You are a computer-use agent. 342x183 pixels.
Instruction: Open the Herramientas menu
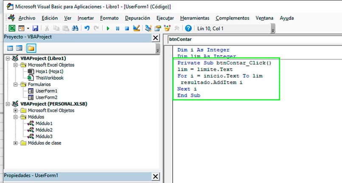pos(195,18)
